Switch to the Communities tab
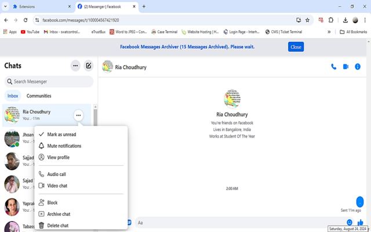This screenshot has width=371, height=232. point(39,96)
